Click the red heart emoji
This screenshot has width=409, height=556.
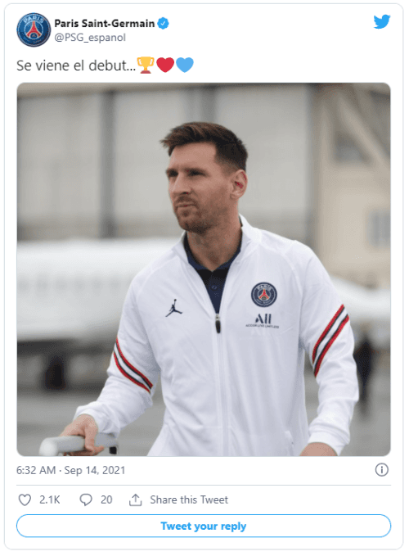165,65
